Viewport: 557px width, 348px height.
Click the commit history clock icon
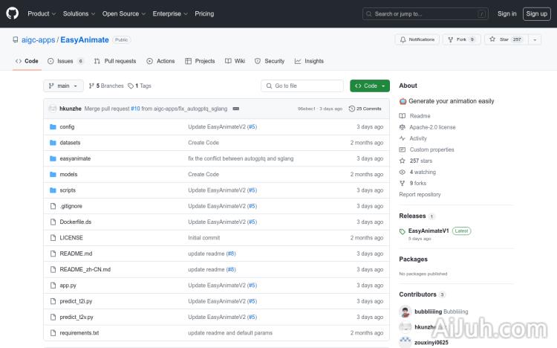(352, 109)
